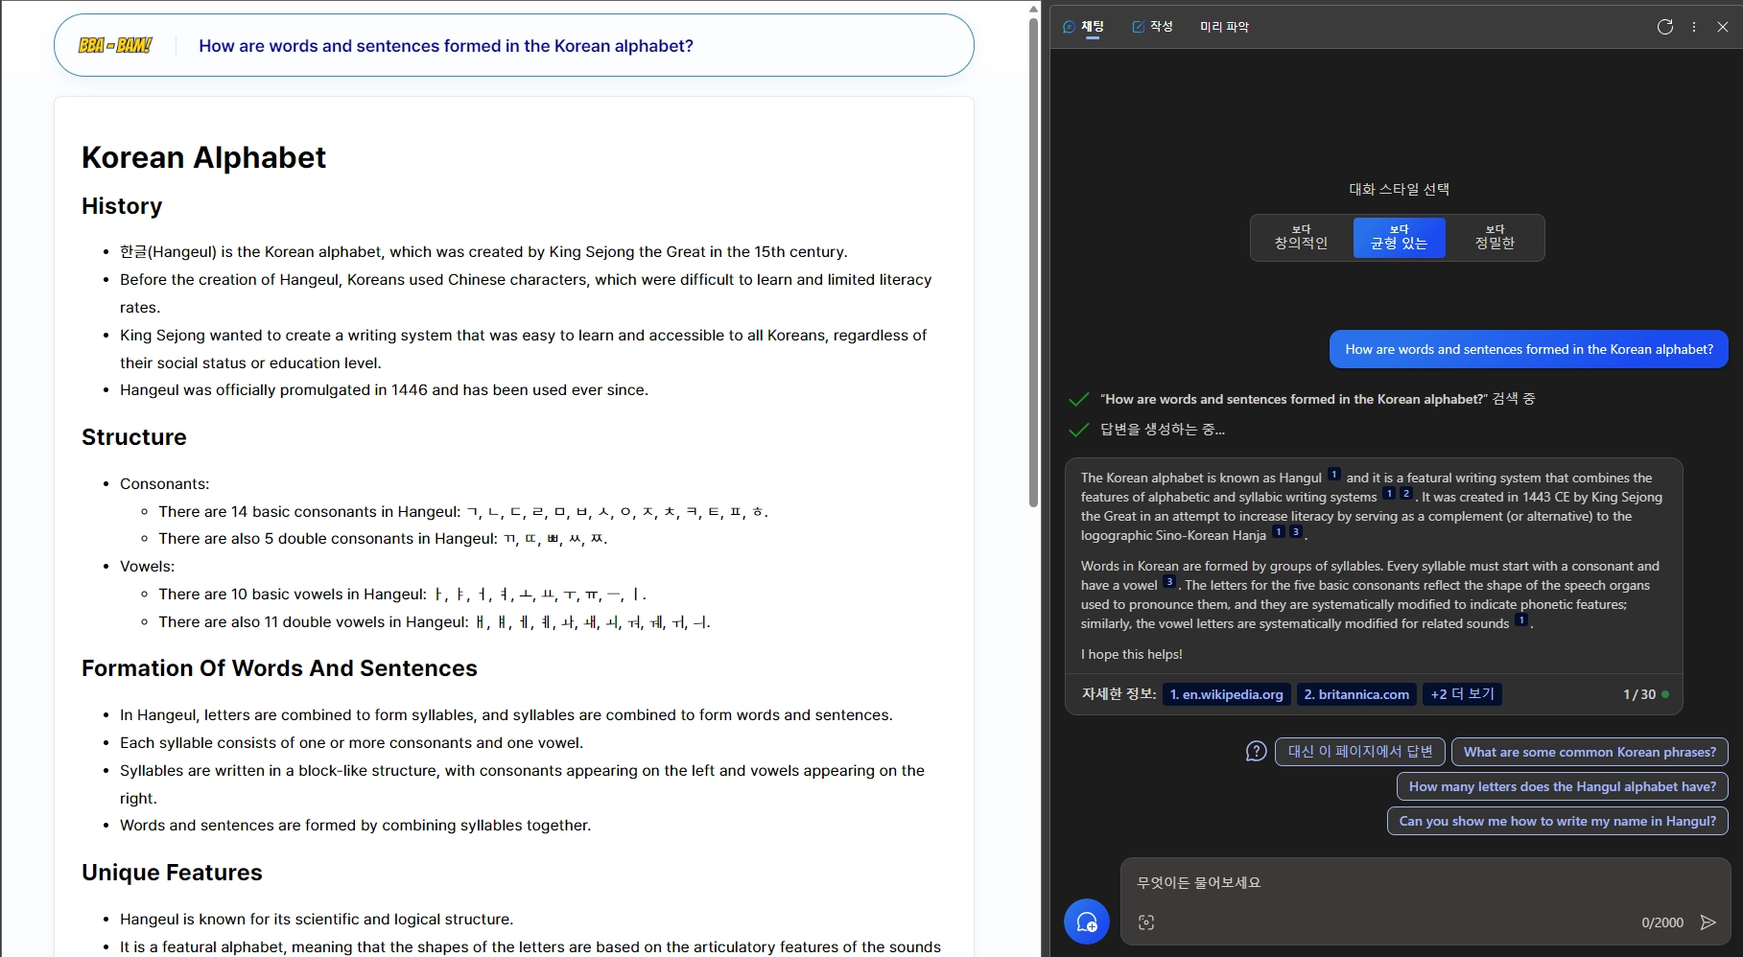The height and width of the screenshot is (957, 1743).
Task: Choose suggestion about common Korean phrases
Action: click(x=1590, y=752)
